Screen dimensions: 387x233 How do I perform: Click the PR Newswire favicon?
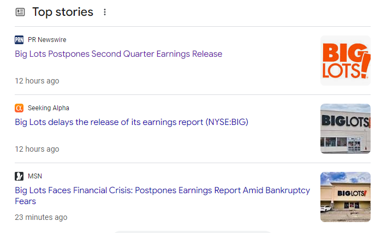[x=19, y=40]
